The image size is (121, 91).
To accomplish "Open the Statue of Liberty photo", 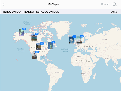I will 51,46.
